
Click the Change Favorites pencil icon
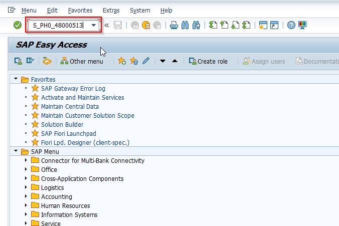(x=146, y=61)
